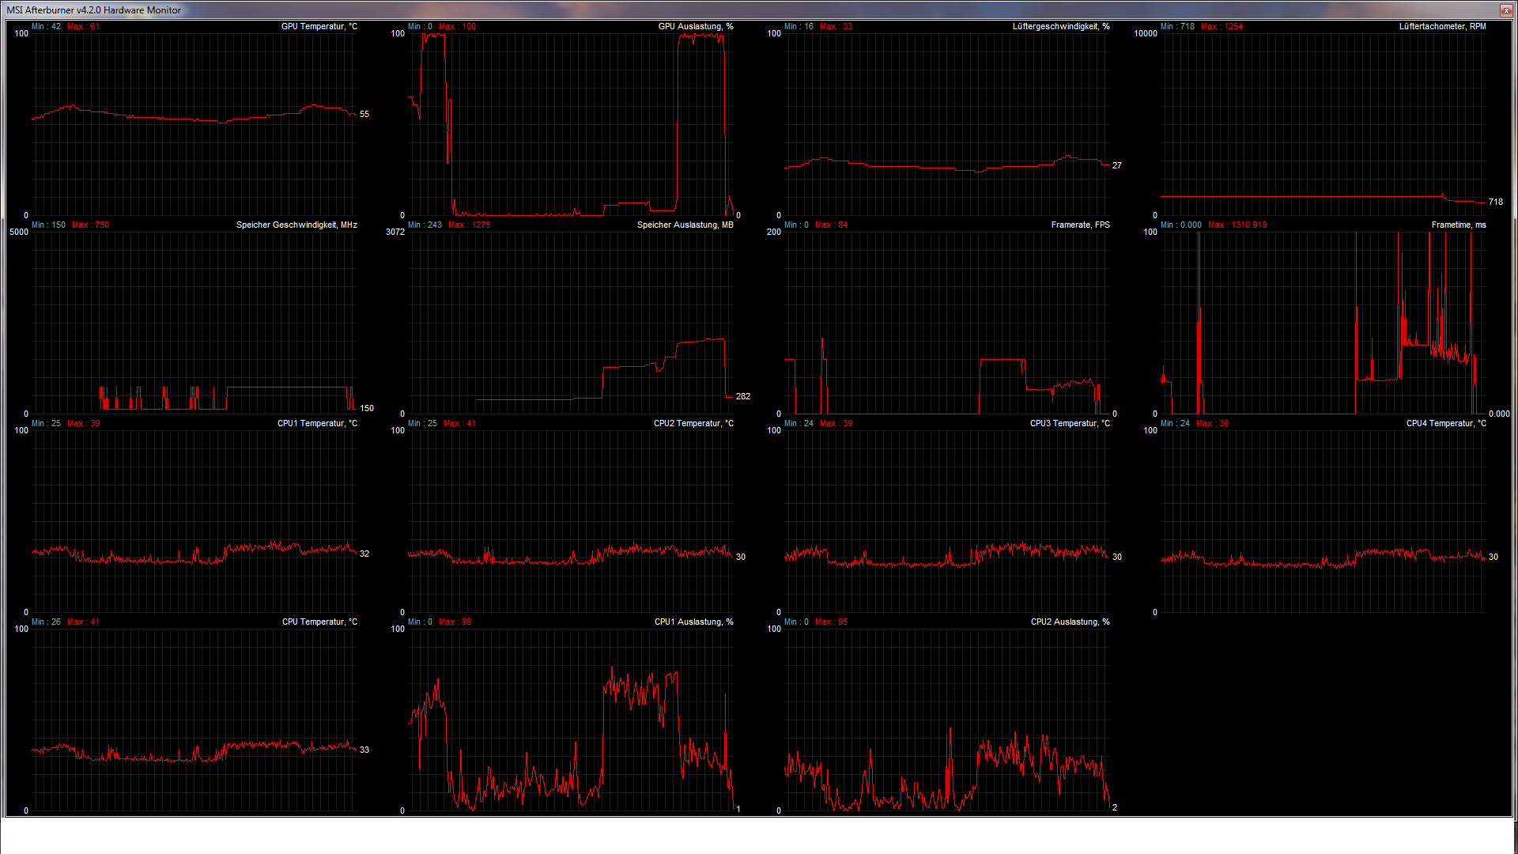Click the CPU3 Temperatur graph
Screen dimensions: 1518x854
(946, 521)
